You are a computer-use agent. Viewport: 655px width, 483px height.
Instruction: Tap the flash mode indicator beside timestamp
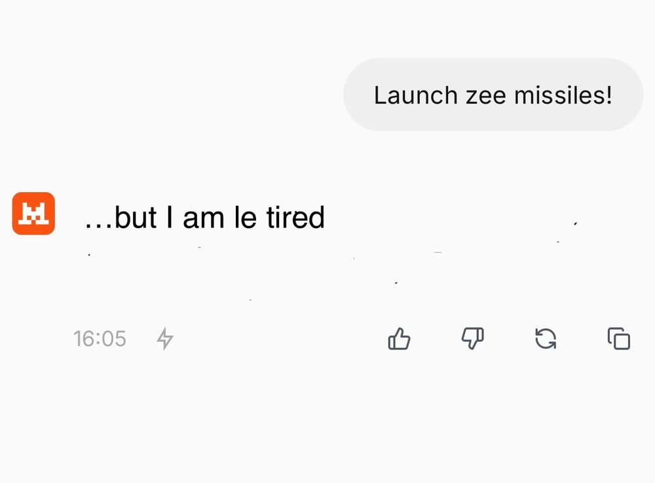point(165,338)
